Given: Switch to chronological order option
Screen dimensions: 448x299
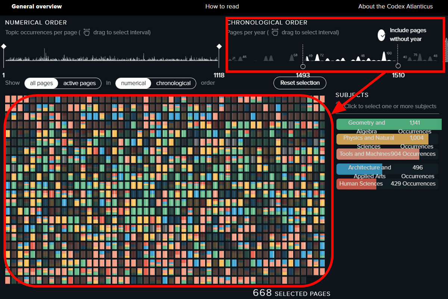Looking at the screenshot, I should click(x=173, y=83).
